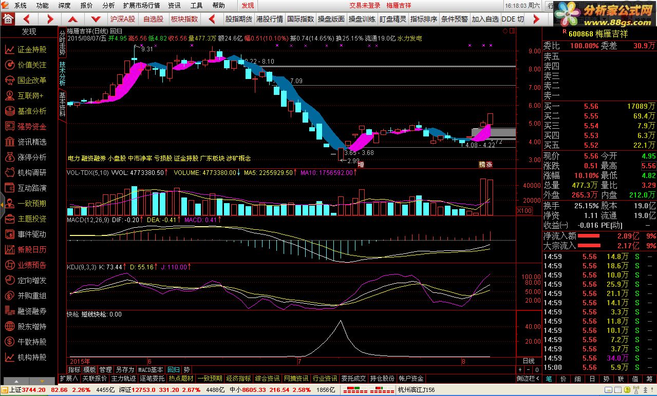Screen dimensions: 657x396
Task: Go to the home screen icon
Action: click(7, 19)
